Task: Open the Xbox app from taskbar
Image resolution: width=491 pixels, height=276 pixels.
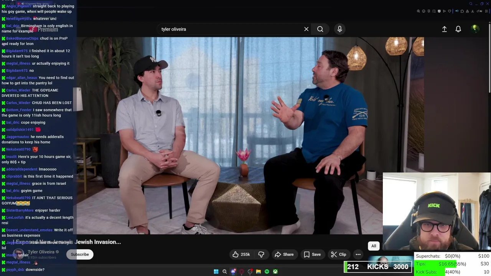Action: coord(275,271)
